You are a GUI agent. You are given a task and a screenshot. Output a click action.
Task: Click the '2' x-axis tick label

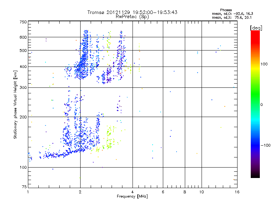coord(80,192)
